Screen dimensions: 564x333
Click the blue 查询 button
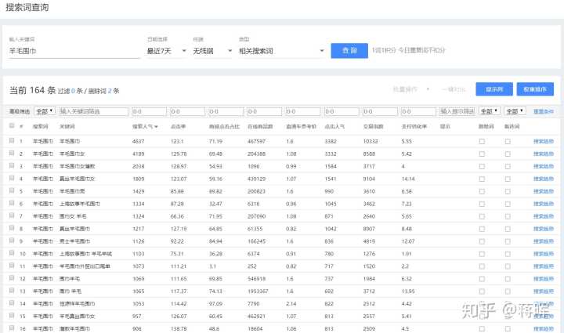point(349,50)
